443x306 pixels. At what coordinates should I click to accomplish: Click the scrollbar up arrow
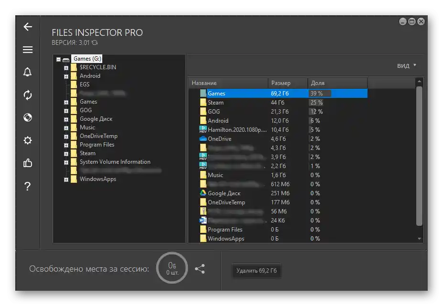419,81
